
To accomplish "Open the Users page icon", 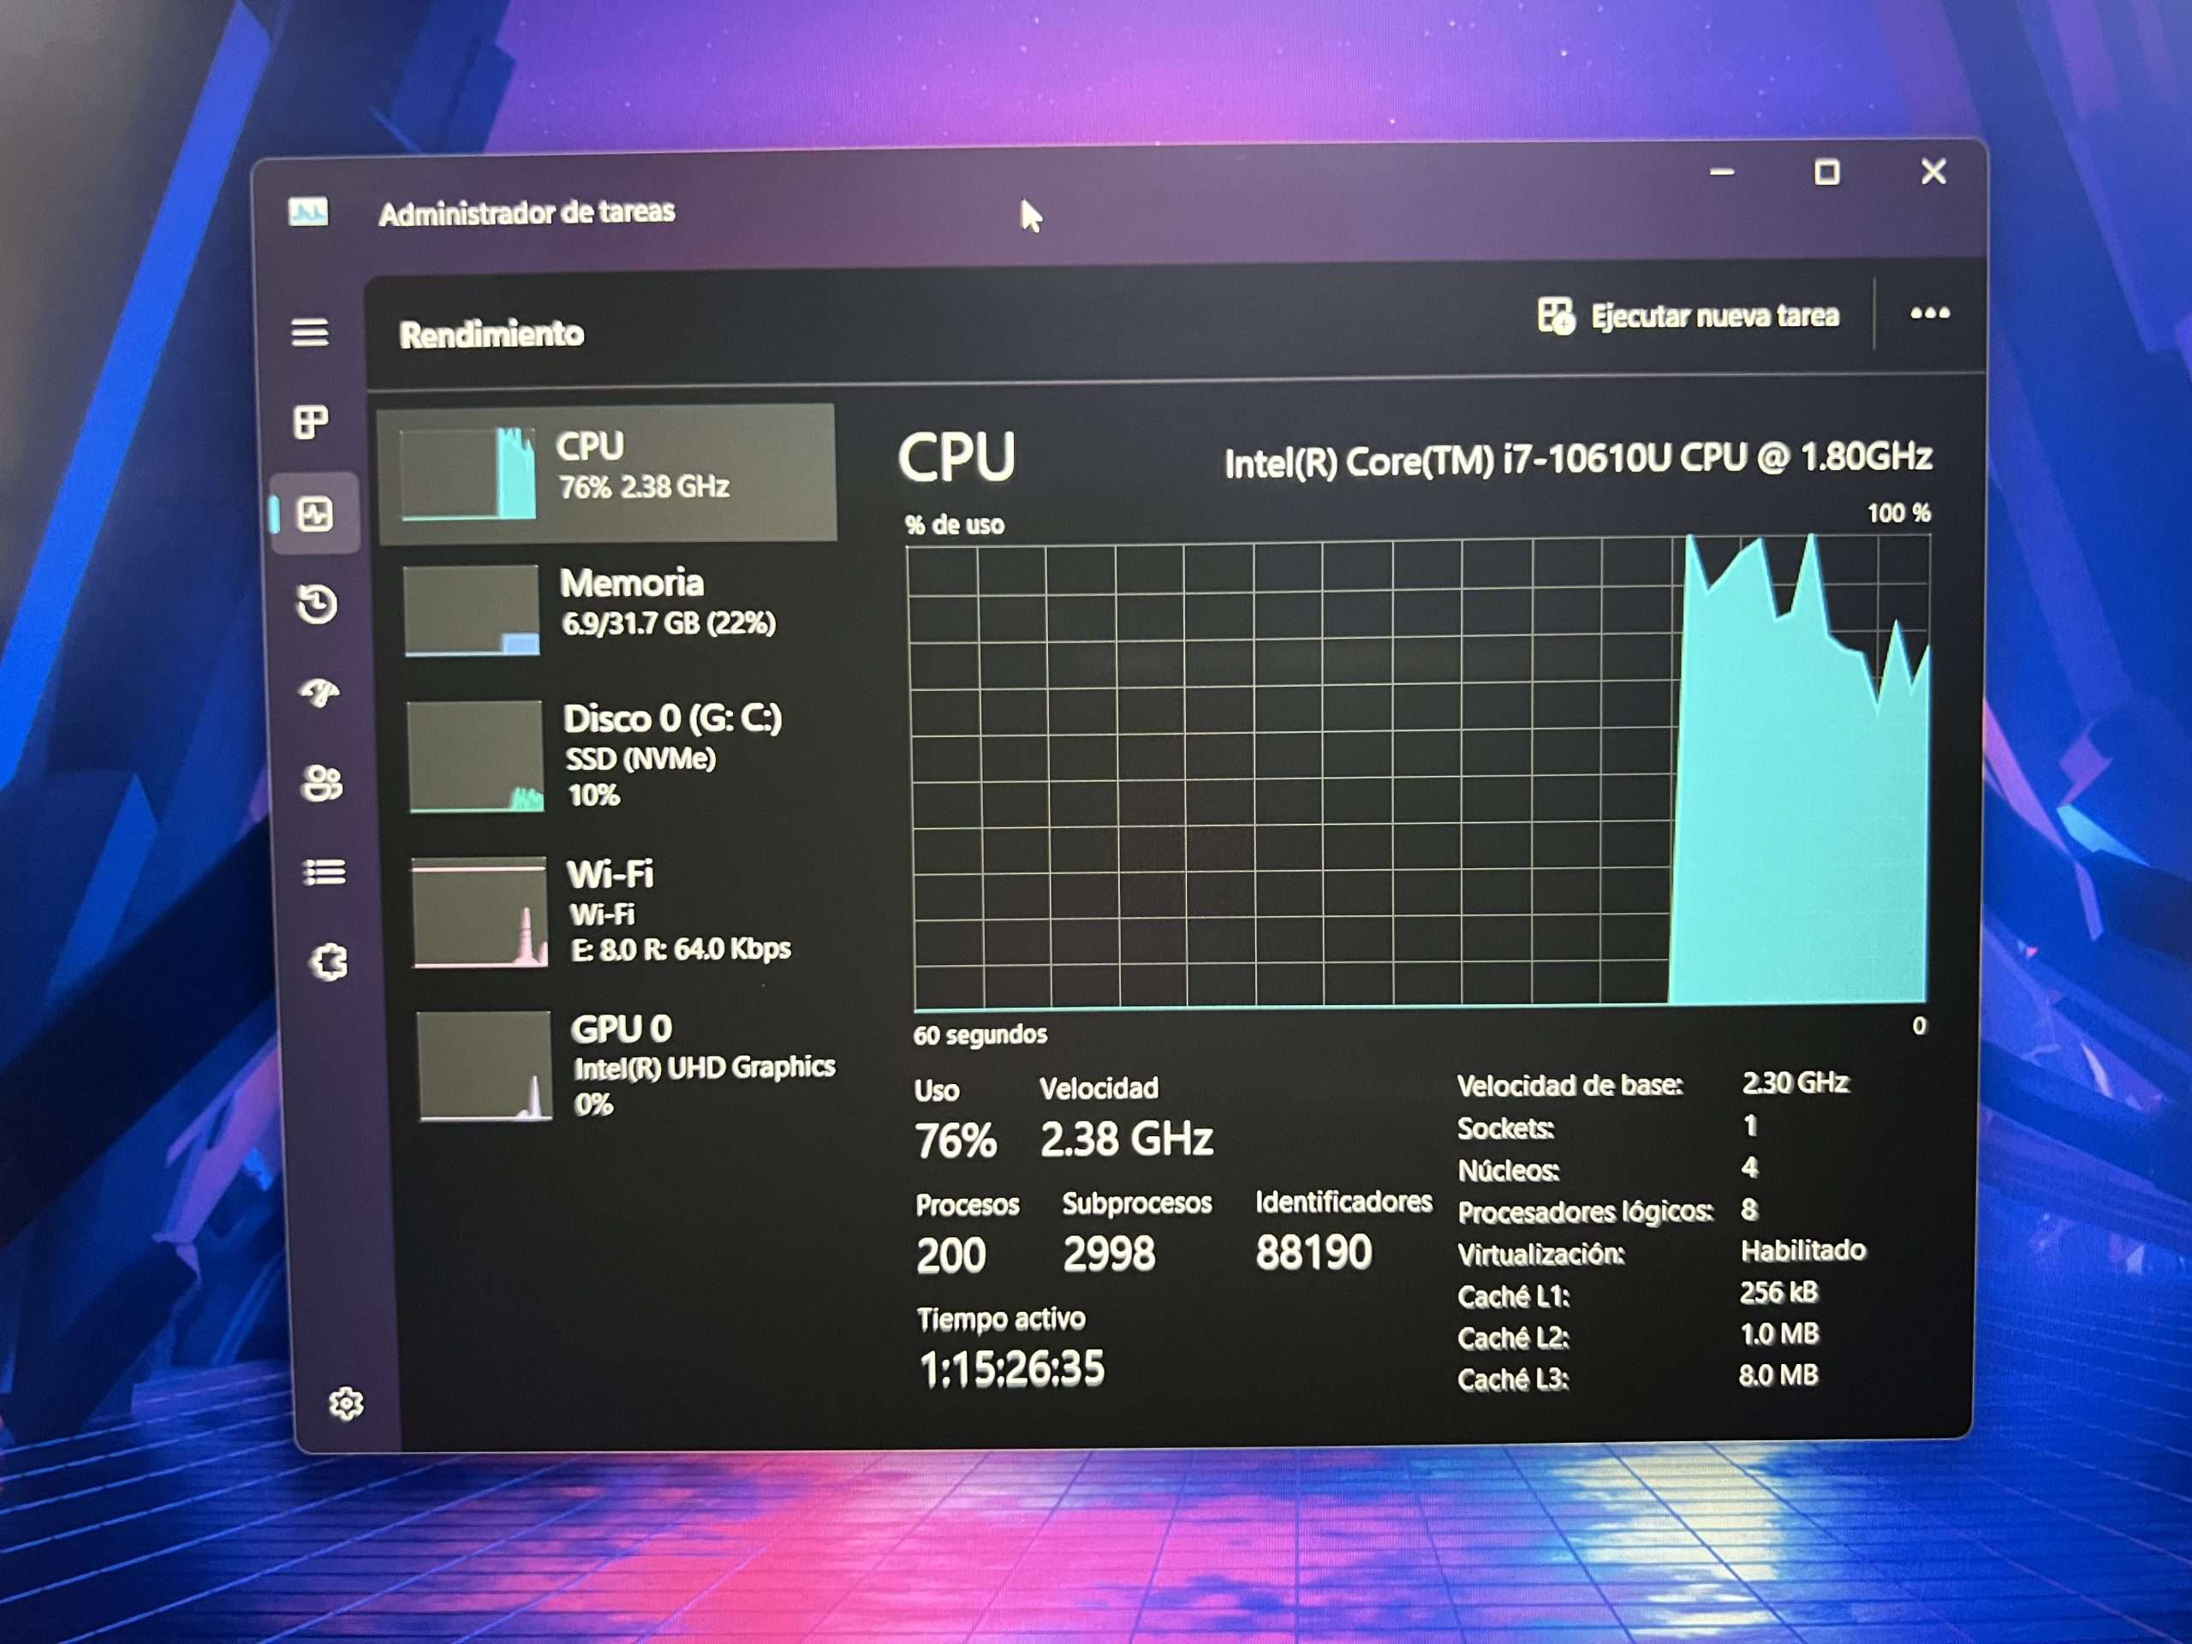I will (321, 783).
